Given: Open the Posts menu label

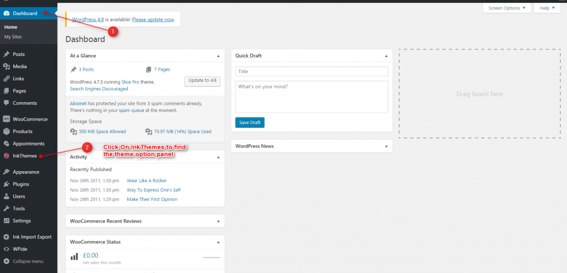Looking at the screenshot, I should pos(19,54).
